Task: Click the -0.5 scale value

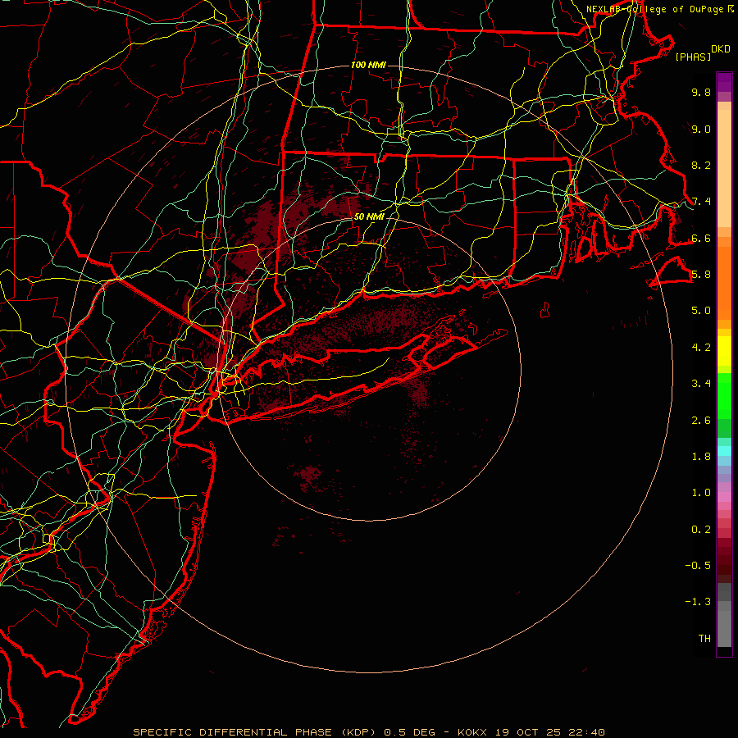Action: point(698,566)
